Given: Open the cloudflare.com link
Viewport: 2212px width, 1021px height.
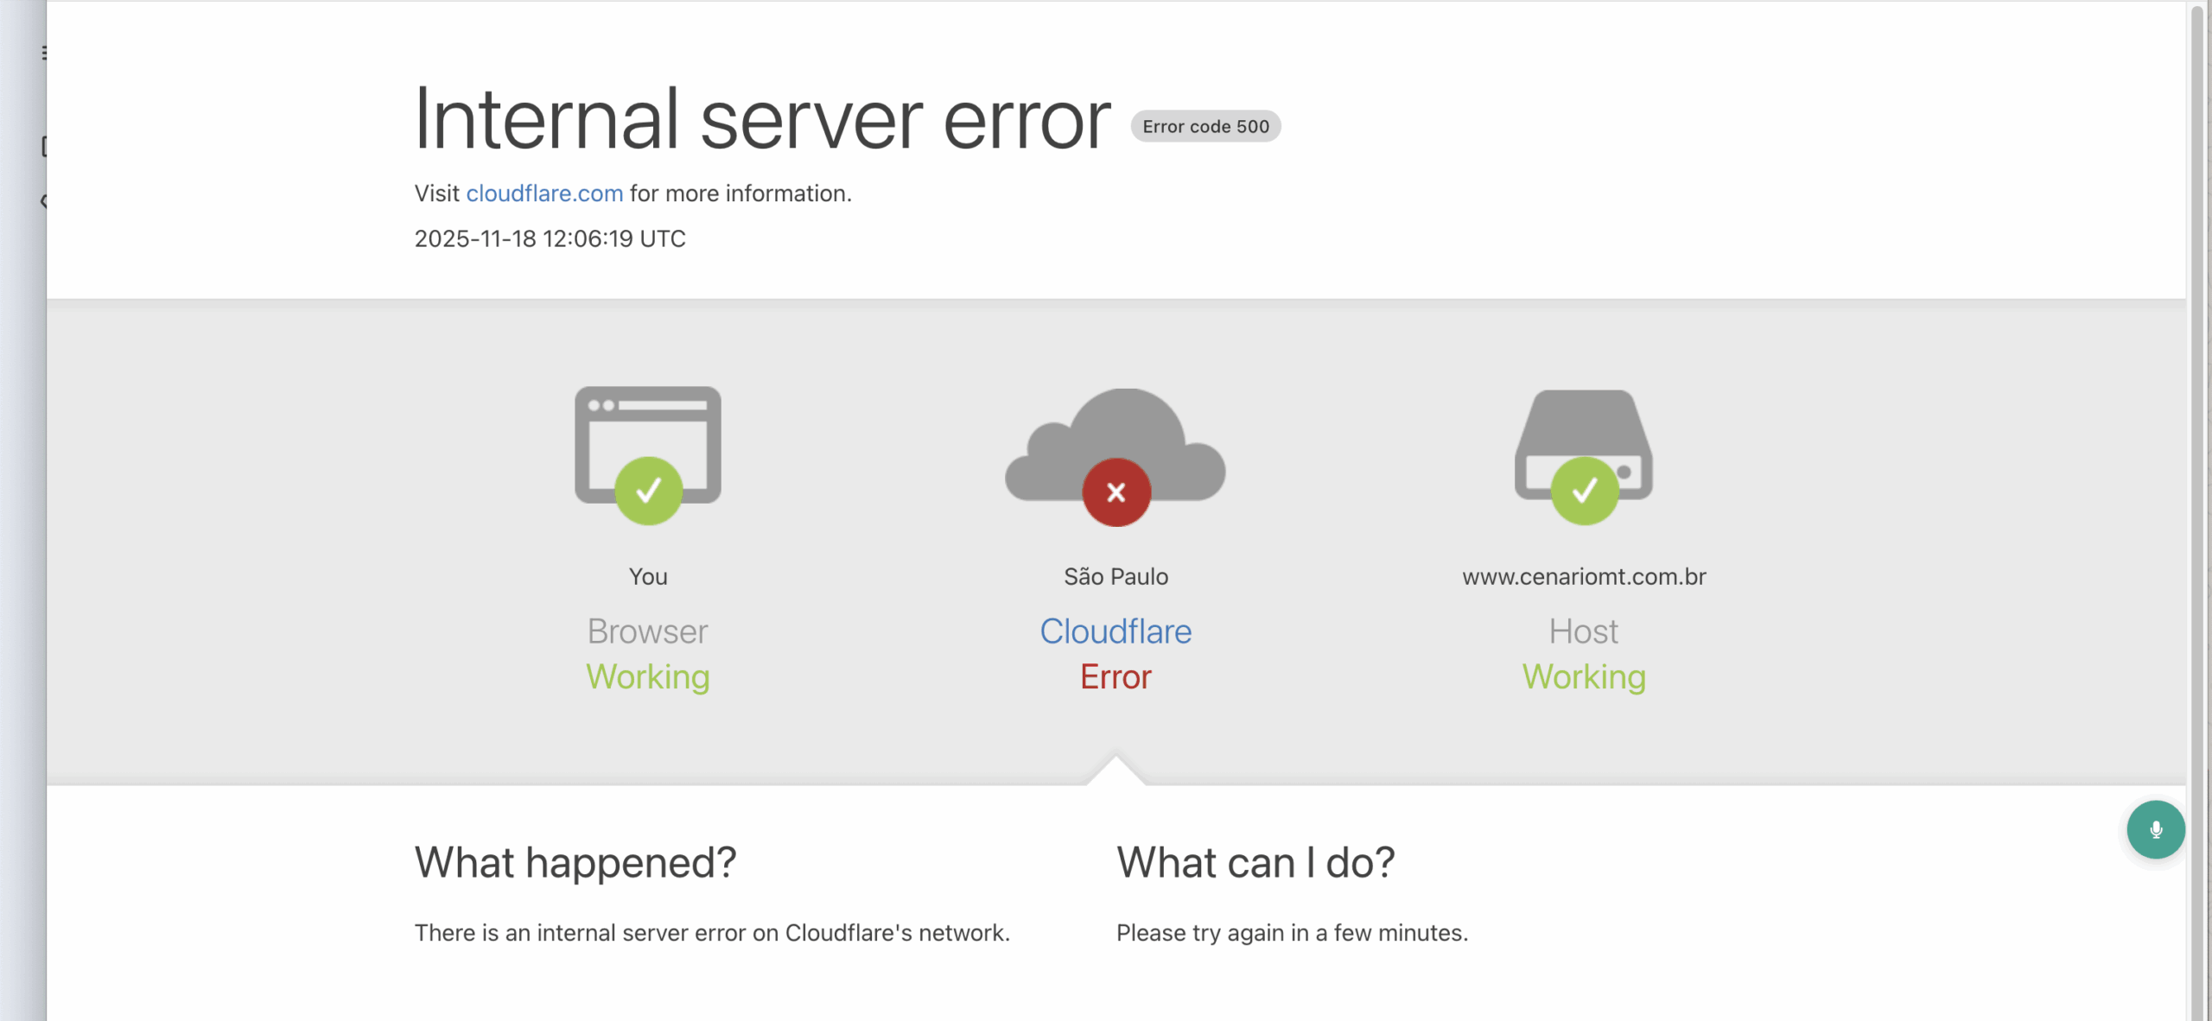Looking at the screenshot, I should tap(544, 193).
